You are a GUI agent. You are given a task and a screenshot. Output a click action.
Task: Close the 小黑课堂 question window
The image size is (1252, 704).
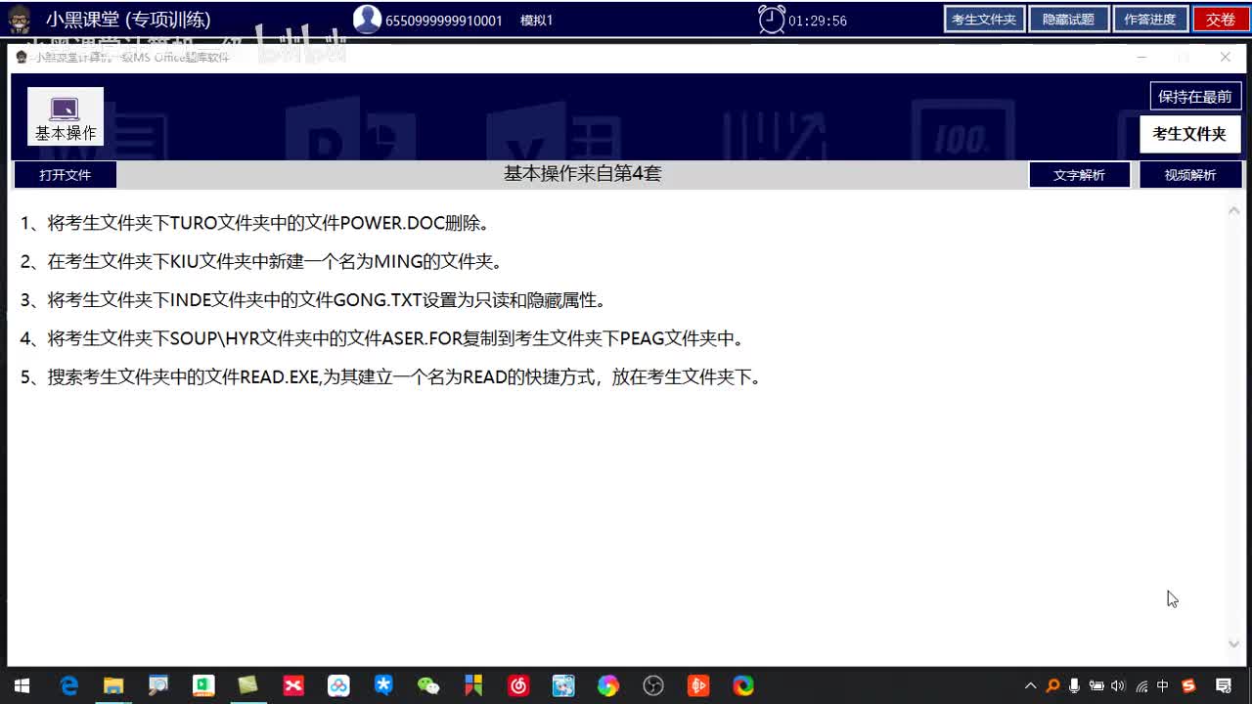pyautogui.click(x=1225, y=58)
